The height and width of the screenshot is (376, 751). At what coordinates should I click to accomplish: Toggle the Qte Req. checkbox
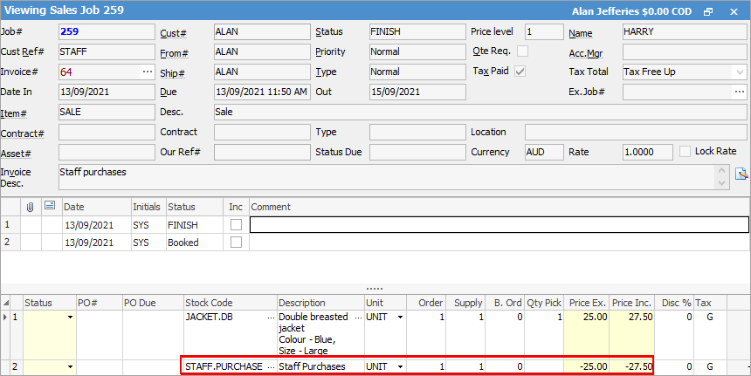click(x=522, y=51)
